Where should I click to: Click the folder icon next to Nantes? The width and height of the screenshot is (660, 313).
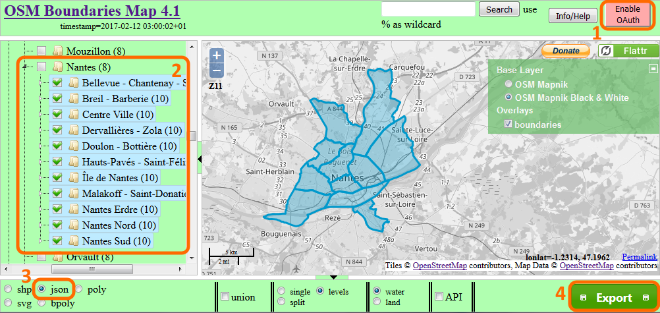click(x=57, y=67)
